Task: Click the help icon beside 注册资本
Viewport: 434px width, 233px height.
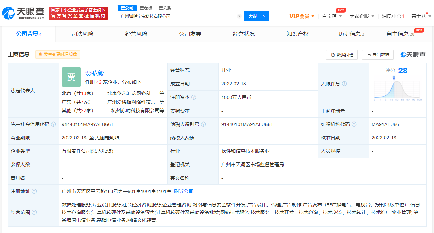Action: point(194,97)
